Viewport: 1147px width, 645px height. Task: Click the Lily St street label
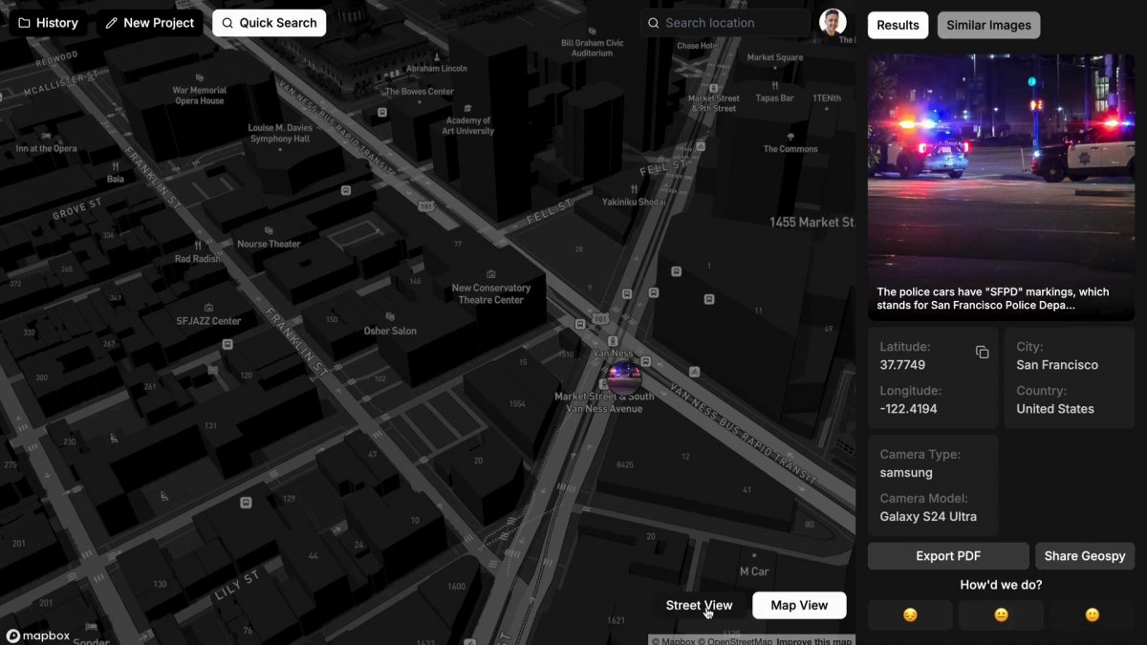[x=237, y=586]
